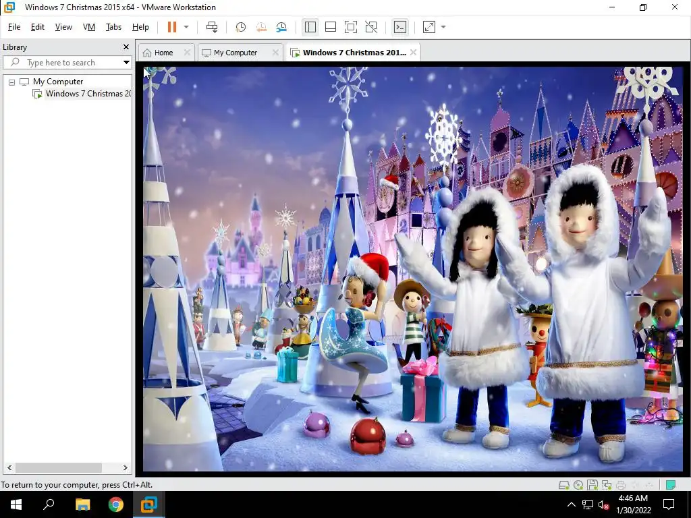Viewport: 691px width, 518px height.
Task: Close the My Computer tab
Action: [x=275, y=53]
